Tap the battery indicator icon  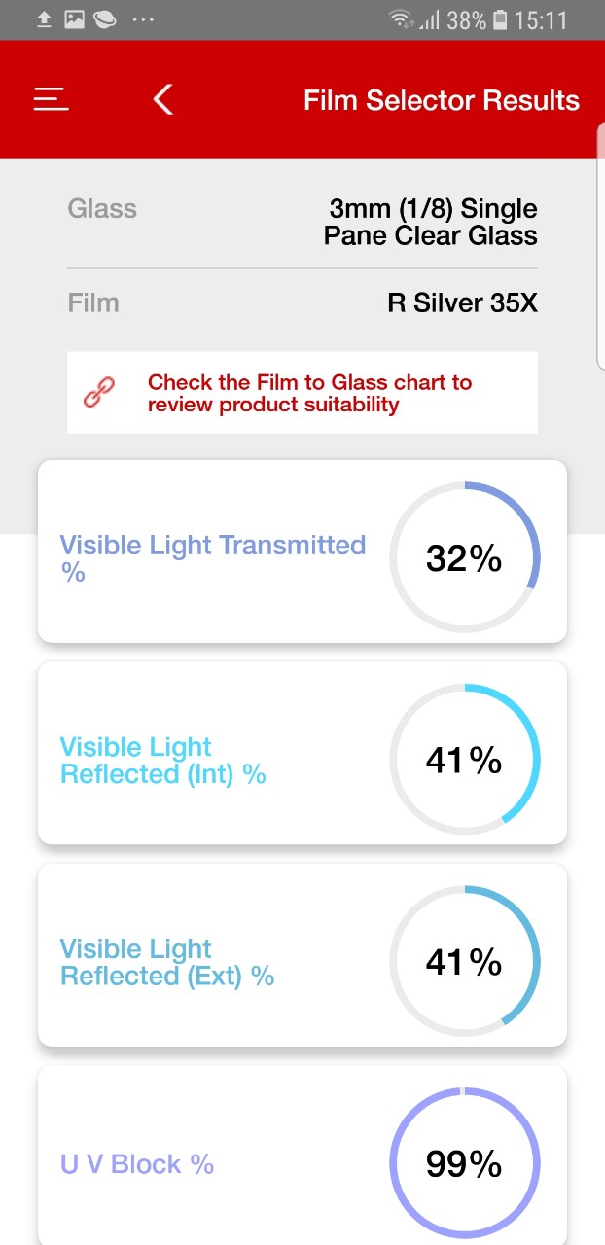click(x=500, y=19)
